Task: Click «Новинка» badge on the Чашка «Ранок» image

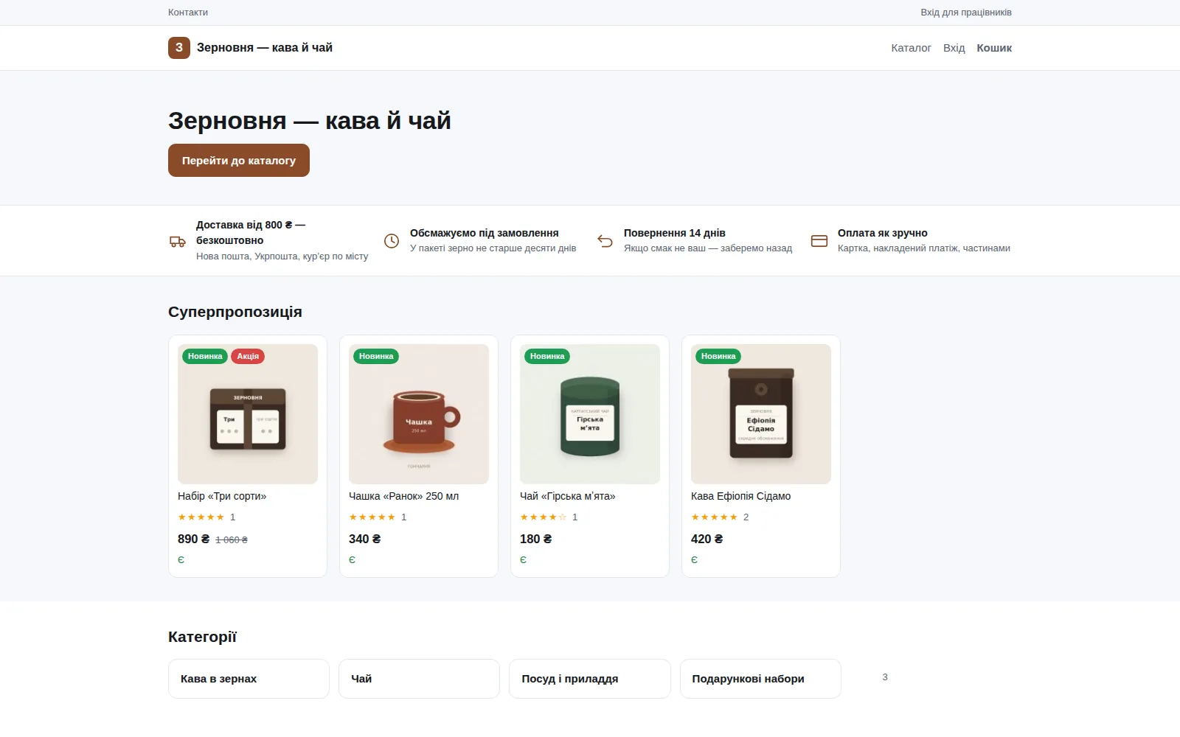Action: pyautogui.click(x=376, y=356)
